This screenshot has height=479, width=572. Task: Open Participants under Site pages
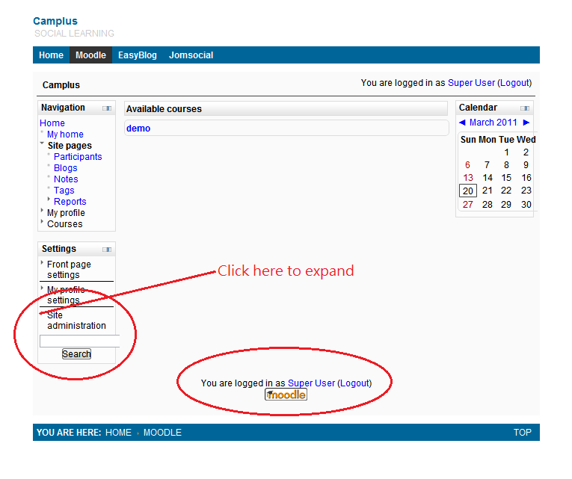pyautogui.click(x=78, y=157)
